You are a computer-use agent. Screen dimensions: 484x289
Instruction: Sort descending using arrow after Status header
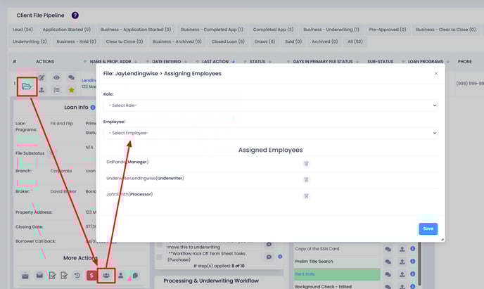270,62
